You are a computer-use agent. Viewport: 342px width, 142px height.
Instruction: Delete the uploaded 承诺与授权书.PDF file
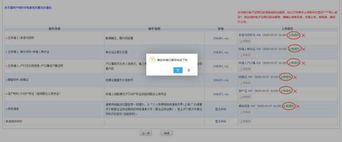coord(303,35)
